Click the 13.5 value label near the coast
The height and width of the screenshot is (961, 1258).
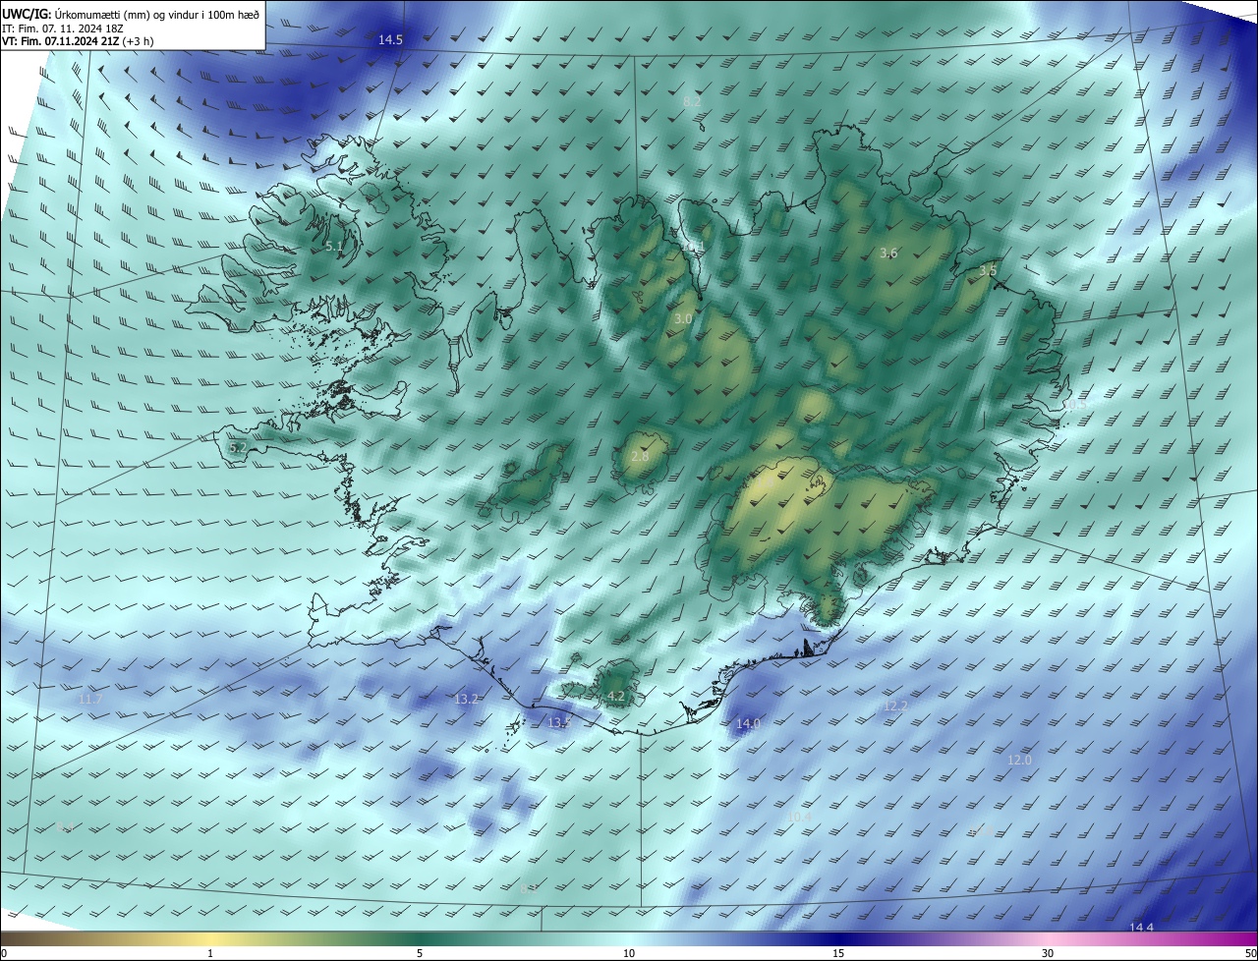tap(559, 723)
